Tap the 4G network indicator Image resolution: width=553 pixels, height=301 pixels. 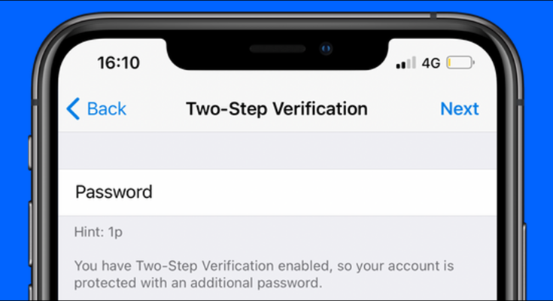click(x=431, y=63)
